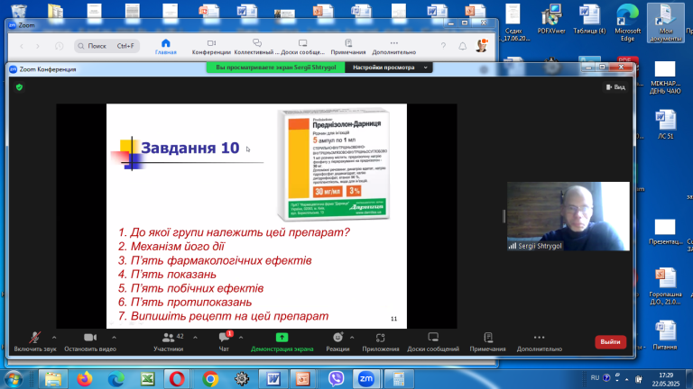Viewport: 693px width, 389px height.
Task: Open Коллективный tab in Zoom window
Action: pyautogui.click(x=257, y=46)
